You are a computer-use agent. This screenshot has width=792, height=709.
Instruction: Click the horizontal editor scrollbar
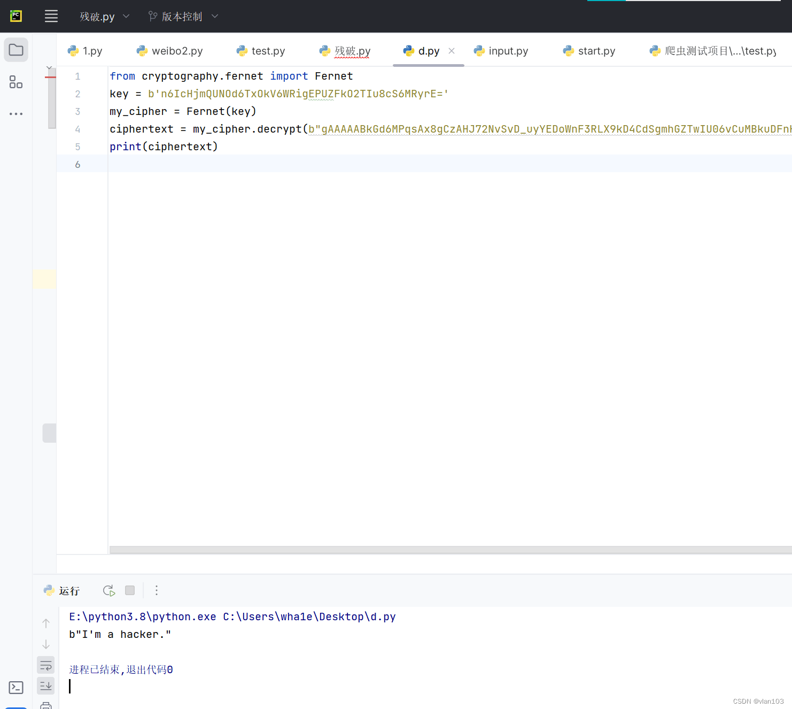451,550
